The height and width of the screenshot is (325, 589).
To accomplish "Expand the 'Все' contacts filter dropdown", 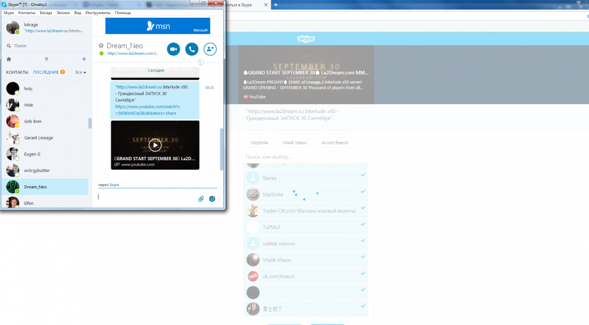I will tap(81, 72).
